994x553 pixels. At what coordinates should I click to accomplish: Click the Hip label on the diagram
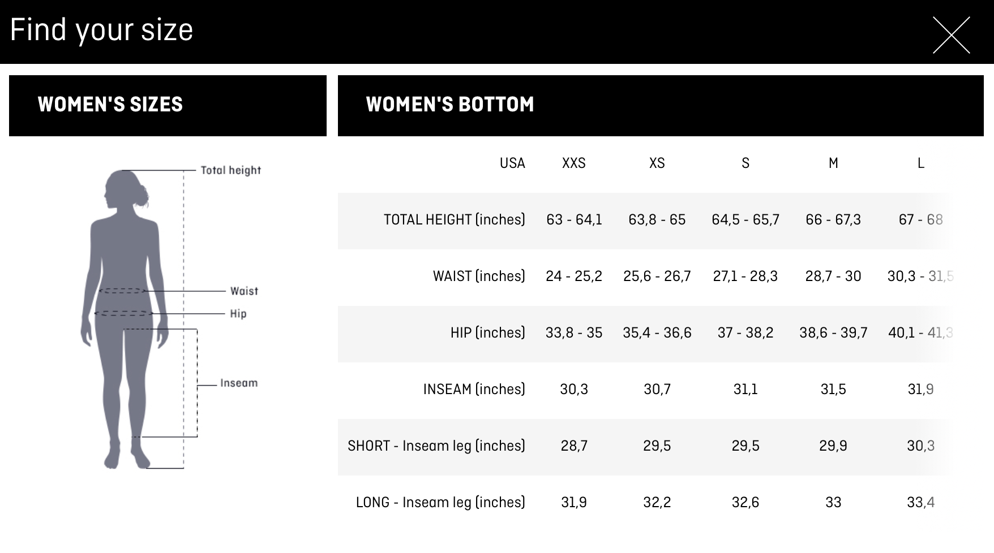[238, 314]
